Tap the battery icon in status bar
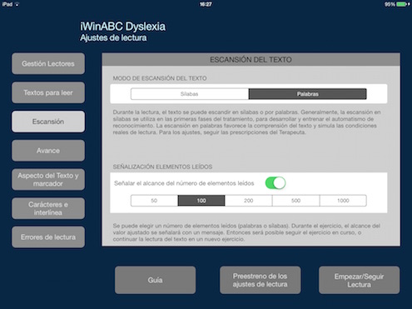 pyautogui.click(x=402, y=4)
